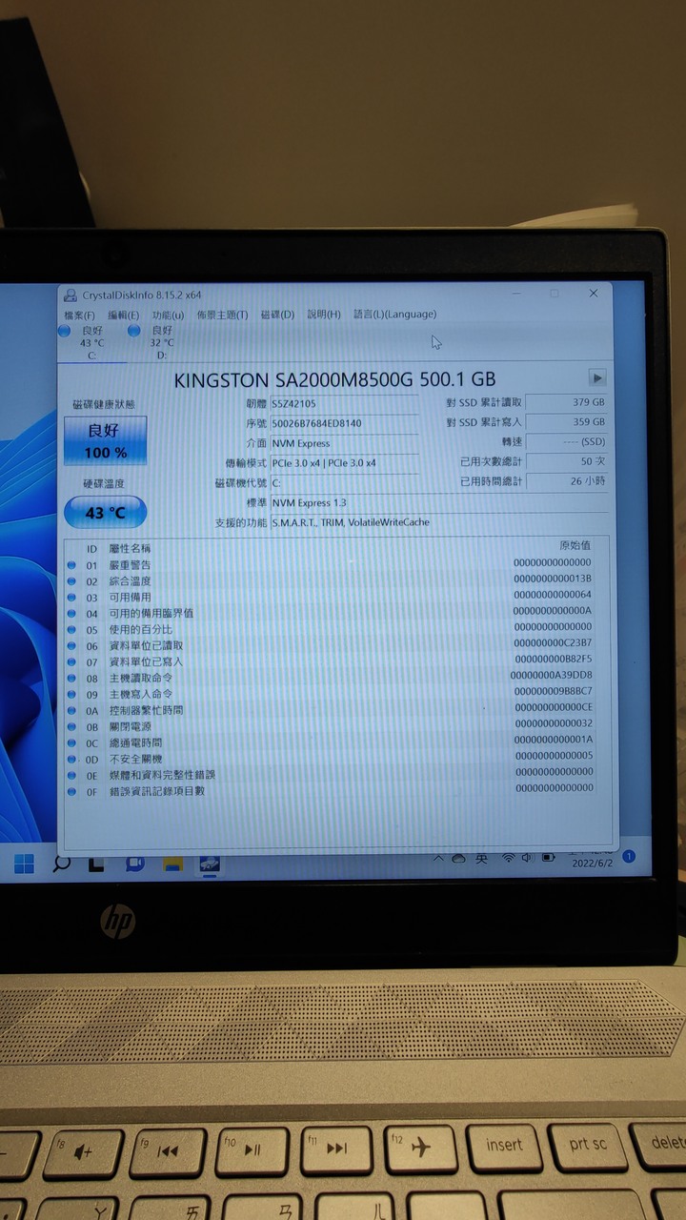Click the blue status dot of row 0F
The width and height of the screenshot is (686, 1220).
(x=71, y=791)
